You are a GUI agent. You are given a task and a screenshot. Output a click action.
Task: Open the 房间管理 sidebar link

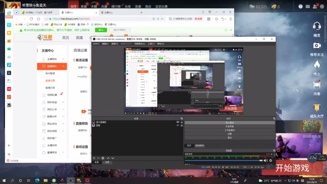point(50,74)
